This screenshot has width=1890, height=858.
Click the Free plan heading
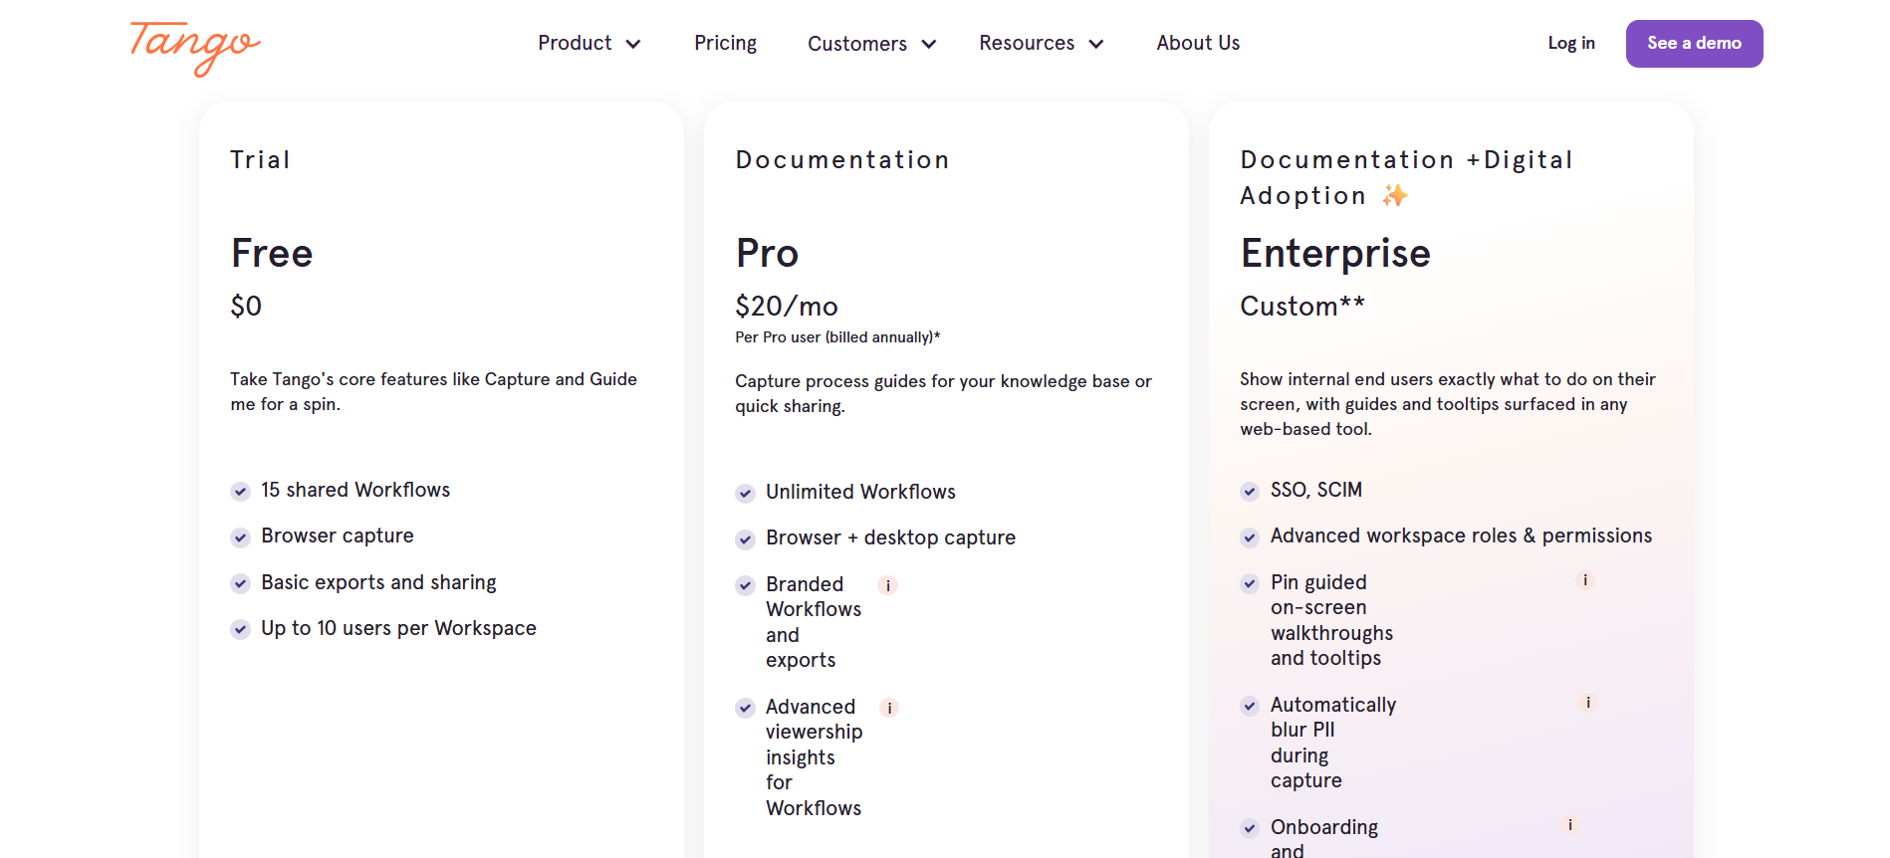click(x=272, y=253)
